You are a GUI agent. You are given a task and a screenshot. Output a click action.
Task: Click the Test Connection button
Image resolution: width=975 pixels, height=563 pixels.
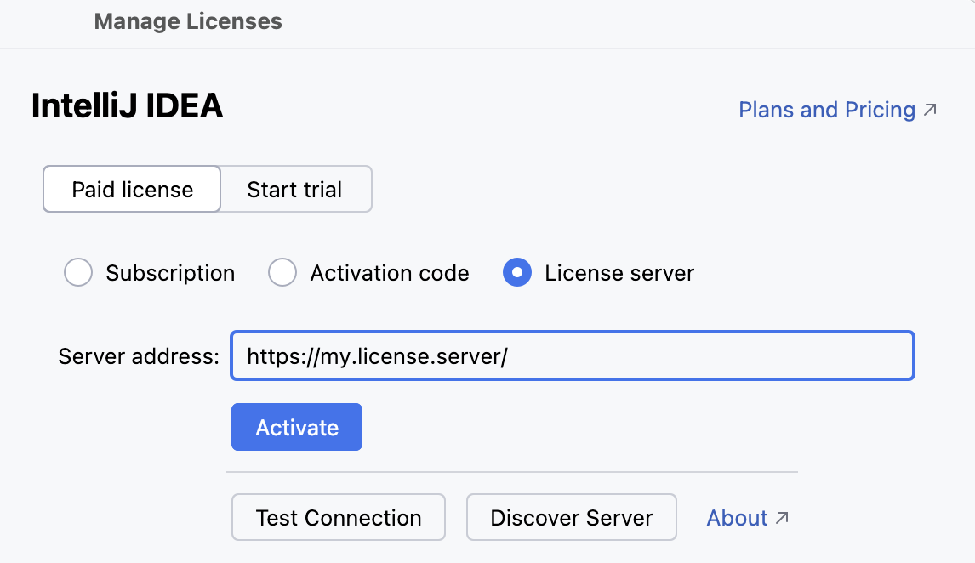339,517
